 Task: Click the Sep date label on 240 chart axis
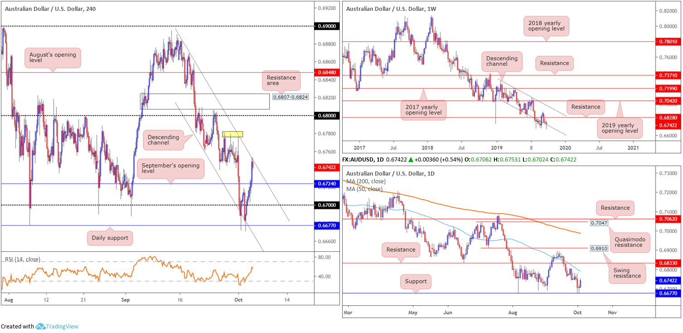click(126, 300)
